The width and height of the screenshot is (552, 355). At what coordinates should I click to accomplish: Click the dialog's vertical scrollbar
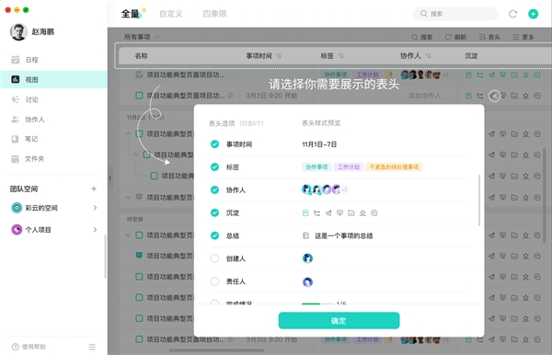[x=479, y=200]
